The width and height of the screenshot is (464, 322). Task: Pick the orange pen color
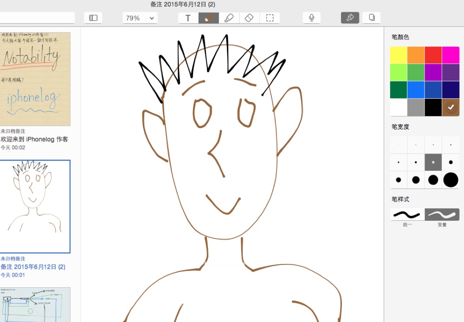pyautogui.click(x=416, y=55)
